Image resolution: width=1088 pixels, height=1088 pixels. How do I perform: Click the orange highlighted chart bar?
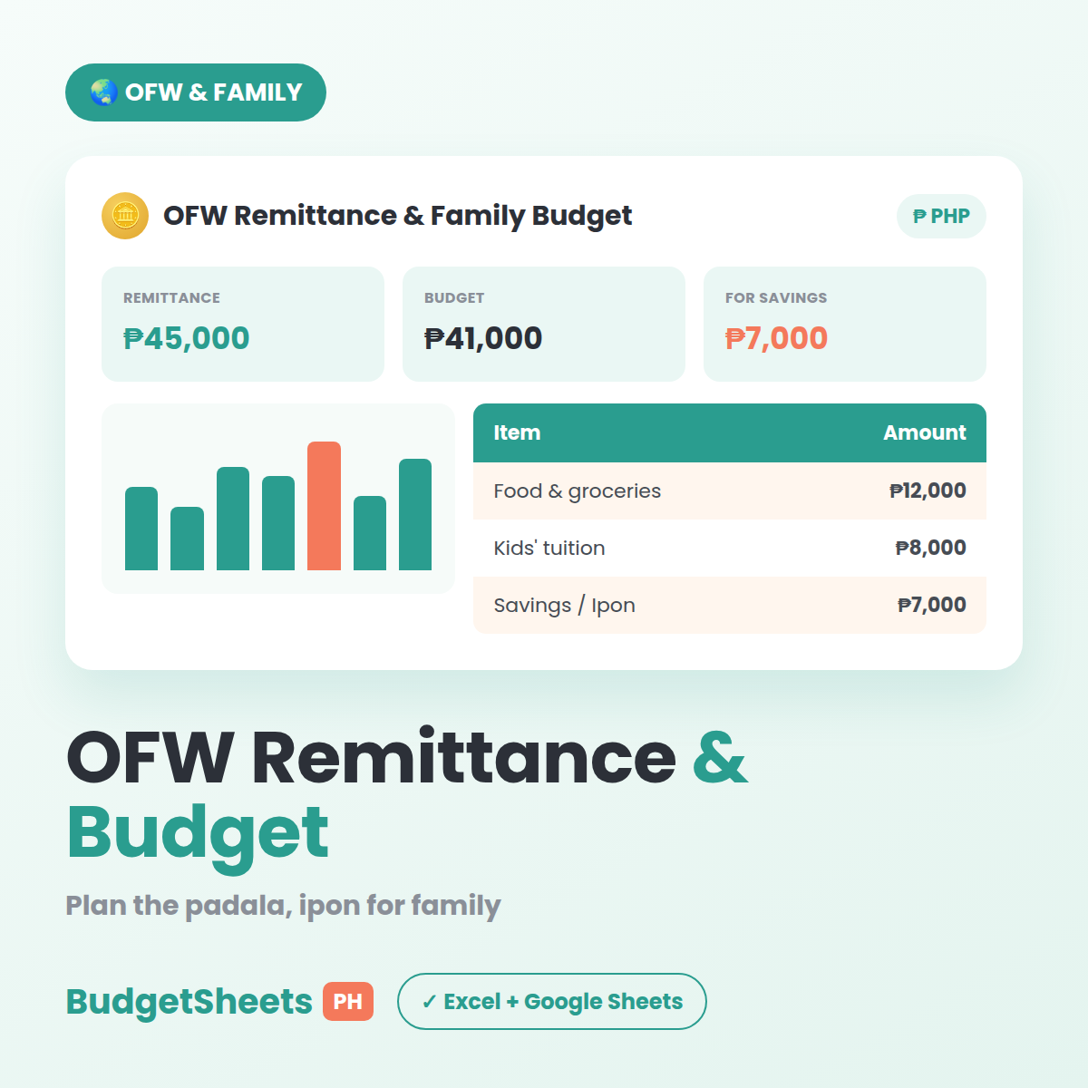click(x=324, y=506)
